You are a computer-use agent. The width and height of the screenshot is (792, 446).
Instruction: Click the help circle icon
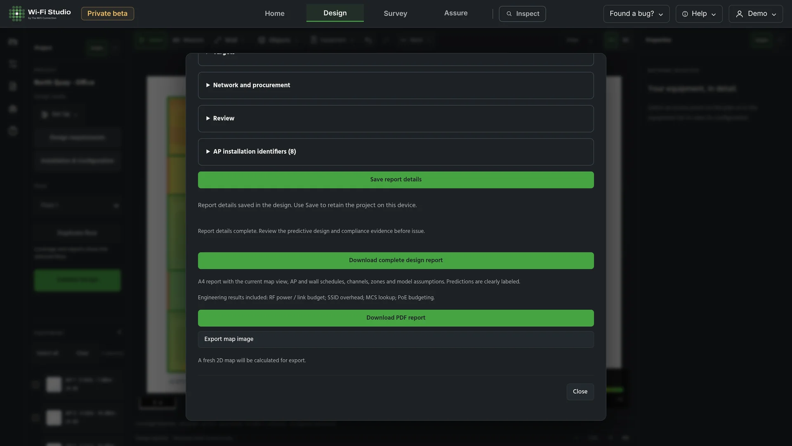(685, 14)
